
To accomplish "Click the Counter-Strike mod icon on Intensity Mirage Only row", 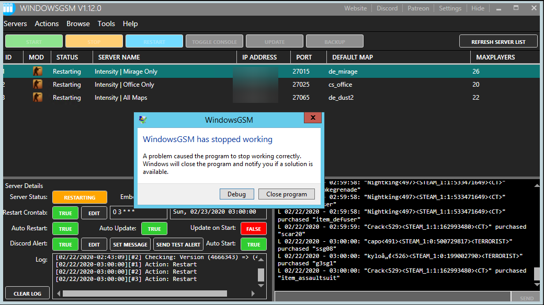I will pos(37,71).
